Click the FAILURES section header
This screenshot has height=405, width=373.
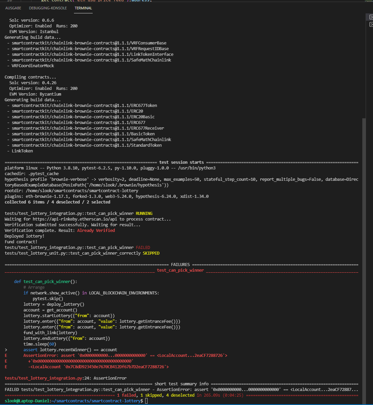coord(180,265)
